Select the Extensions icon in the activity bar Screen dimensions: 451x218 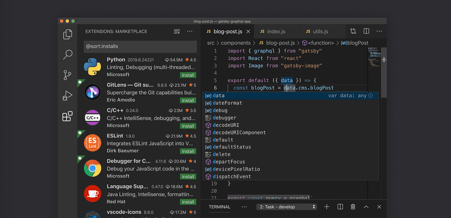(x=67, y=117)
